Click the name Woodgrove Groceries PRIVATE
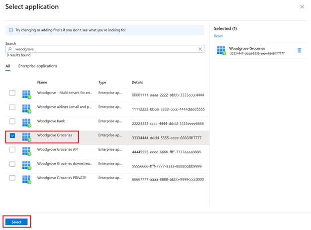The height and width of the screenshot is (230, 311). click(62, 178)
